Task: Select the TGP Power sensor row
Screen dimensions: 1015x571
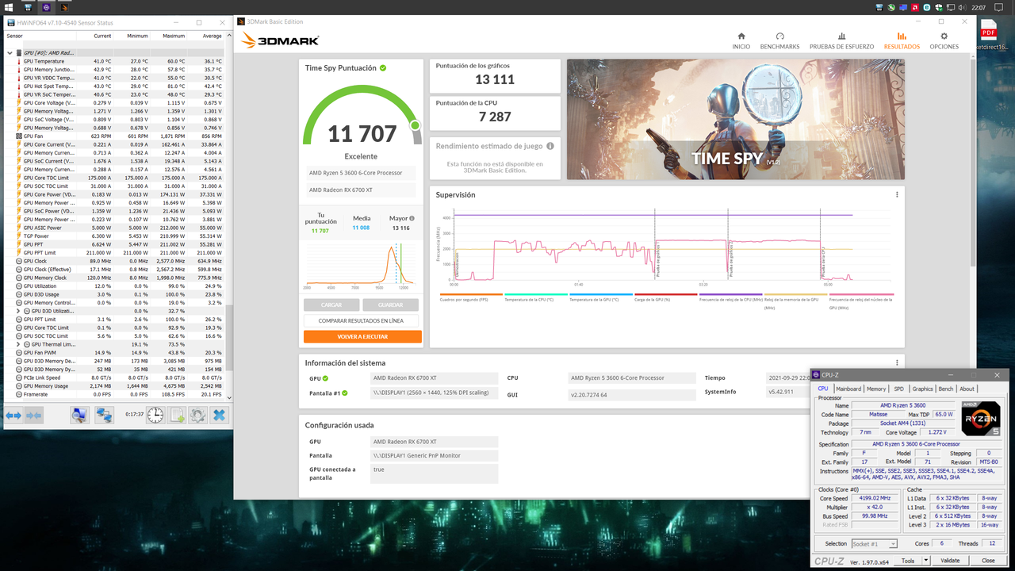Action: pyautogui.click(x=115, y=236)
